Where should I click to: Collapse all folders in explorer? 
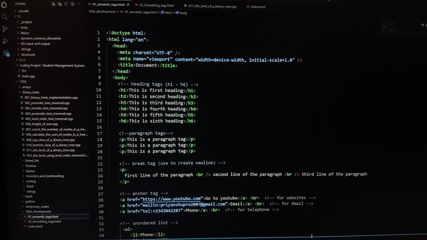[72, 4]
